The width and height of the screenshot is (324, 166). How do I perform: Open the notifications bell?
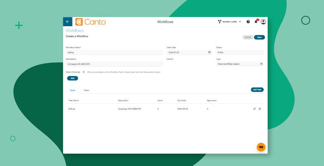[256, 22]
